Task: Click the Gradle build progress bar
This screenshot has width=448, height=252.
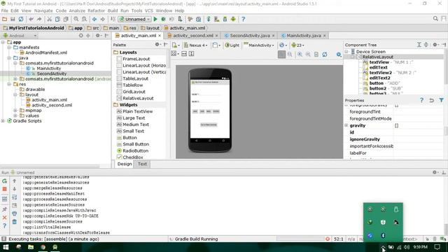Action: click(300, 239)
